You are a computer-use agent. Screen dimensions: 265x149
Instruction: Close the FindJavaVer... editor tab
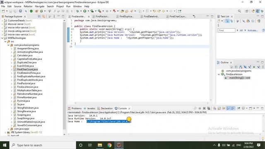(89, 17)
